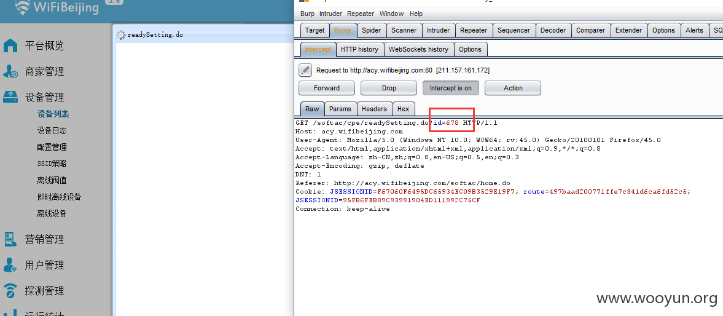
Task: Switch to the Comparer tab
Action: [591, 31]
